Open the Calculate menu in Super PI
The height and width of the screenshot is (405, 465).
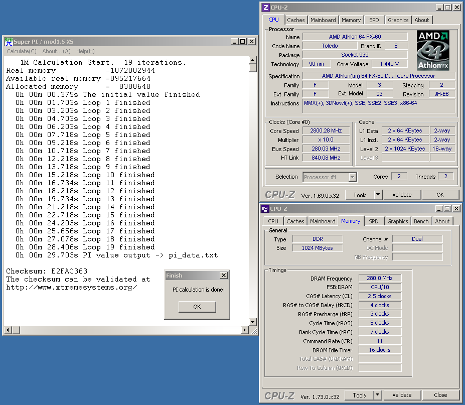click(21, 51)
